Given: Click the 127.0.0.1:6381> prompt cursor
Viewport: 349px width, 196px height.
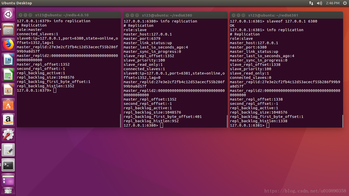Looking at the screenshot, I should coord(268,125).
